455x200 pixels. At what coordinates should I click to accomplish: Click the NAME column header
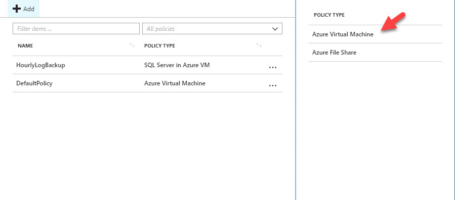click(x=25, y=46)
